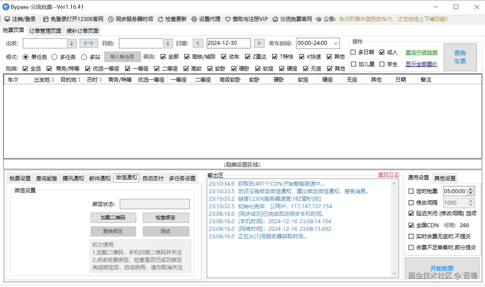Toggle K快速 filter checkbox
This screenshot has height=287, width=485.
pyautogui.click(x=302, y=57)
